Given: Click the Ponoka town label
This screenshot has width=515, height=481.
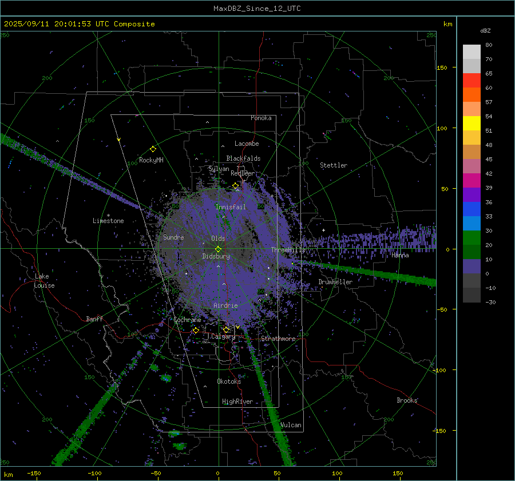Looking at the screenshot, I should 261,118.
